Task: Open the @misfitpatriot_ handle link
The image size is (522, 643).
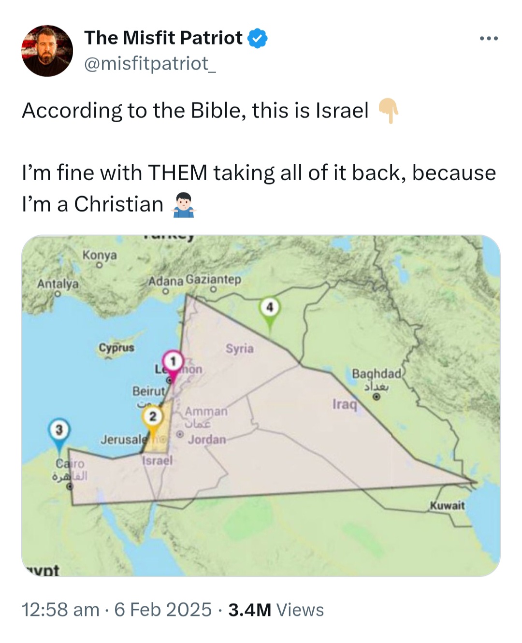Action: (x=150, y=63)
